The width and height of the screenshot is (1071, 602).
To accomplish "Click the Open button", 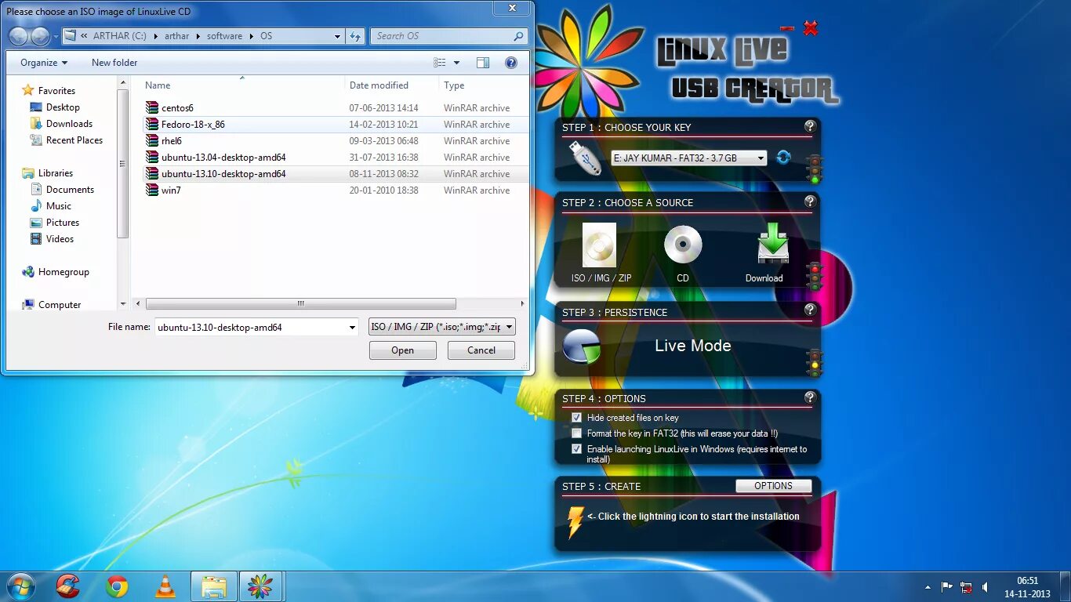I will click(x=403, y=350).
